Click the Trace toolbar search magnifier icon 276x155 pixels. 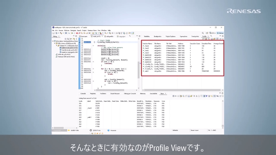point(183,96)
